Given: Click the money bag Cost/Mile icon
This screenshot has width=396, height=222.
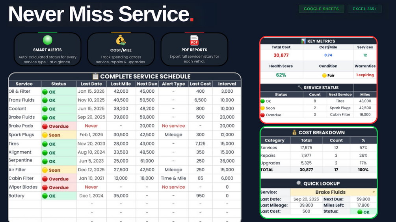Looking at the screenshot, I should pos(121,40).
